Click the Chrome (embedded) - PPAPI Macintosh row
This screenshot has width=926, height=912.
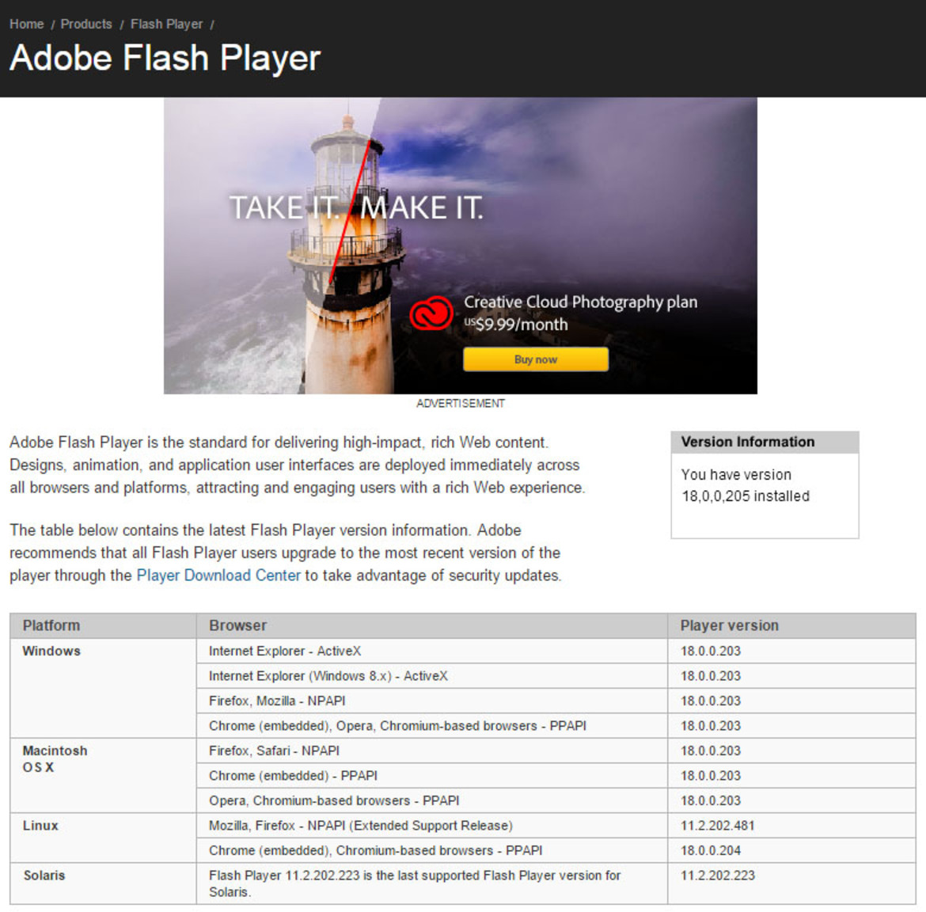click(431, 776)
